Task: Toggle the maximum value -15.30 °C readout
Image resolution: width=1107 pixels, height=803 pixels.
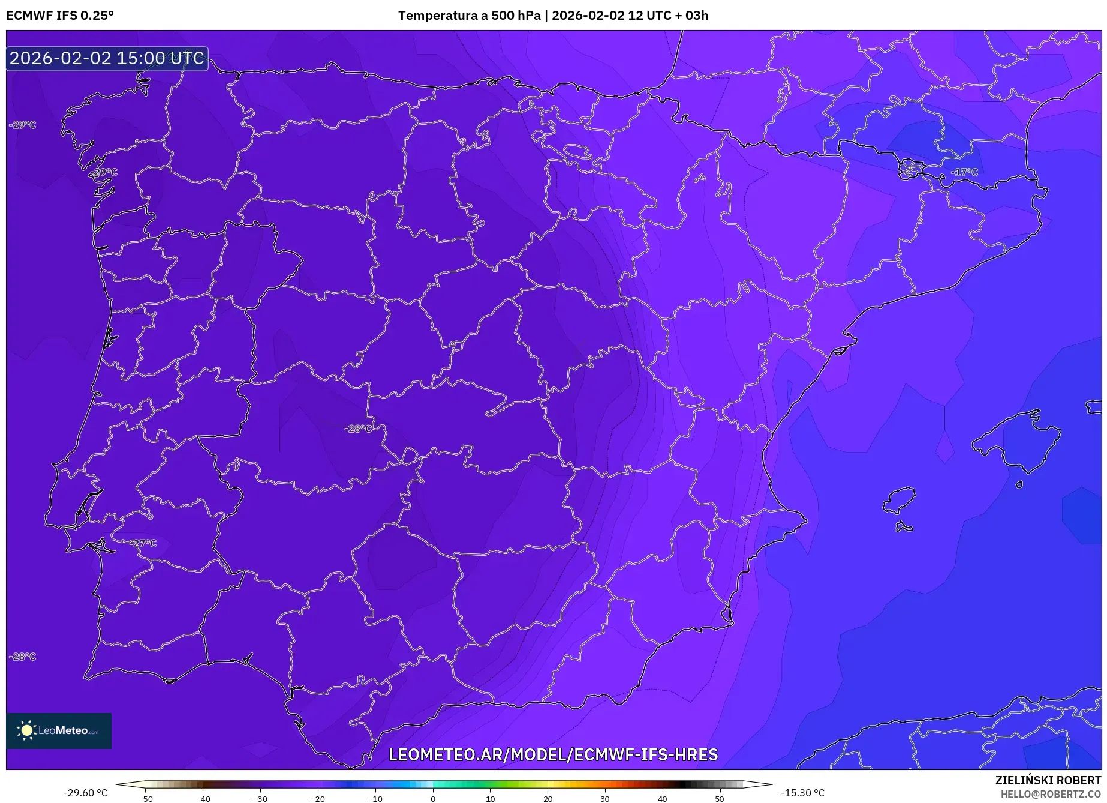Action: 804,792
